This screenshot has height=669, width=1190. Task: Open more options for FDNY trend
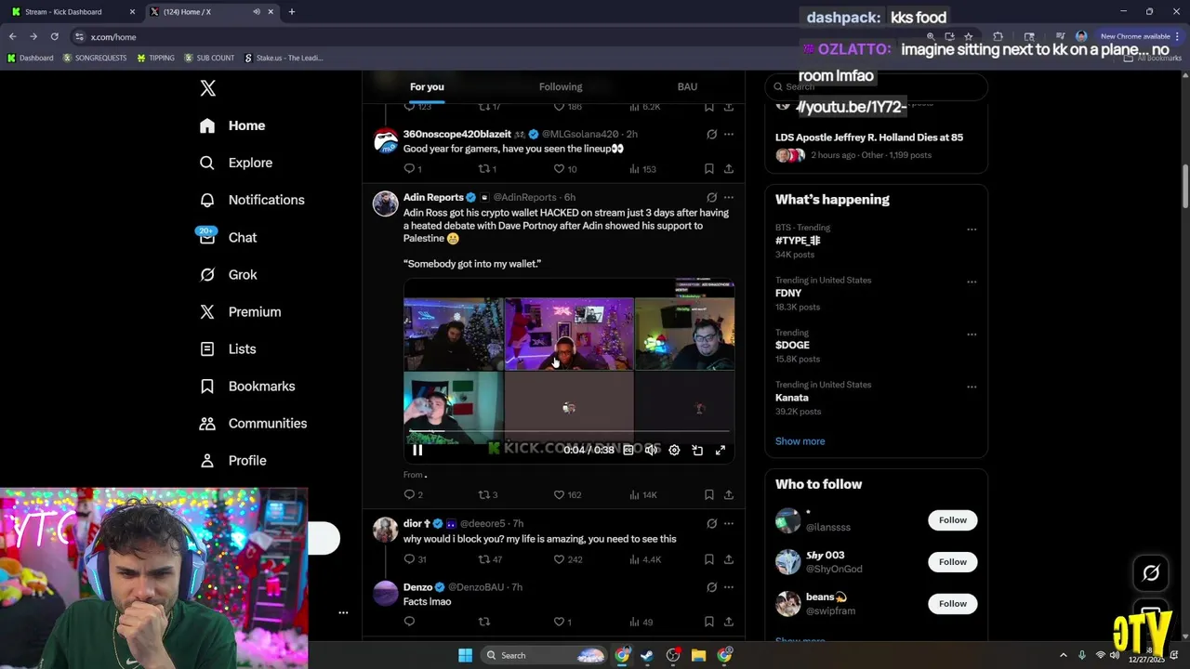point(972,282)
